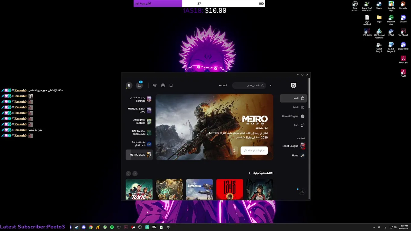
Task: Show hidden tray icons chevron
Action: (373, 227)
